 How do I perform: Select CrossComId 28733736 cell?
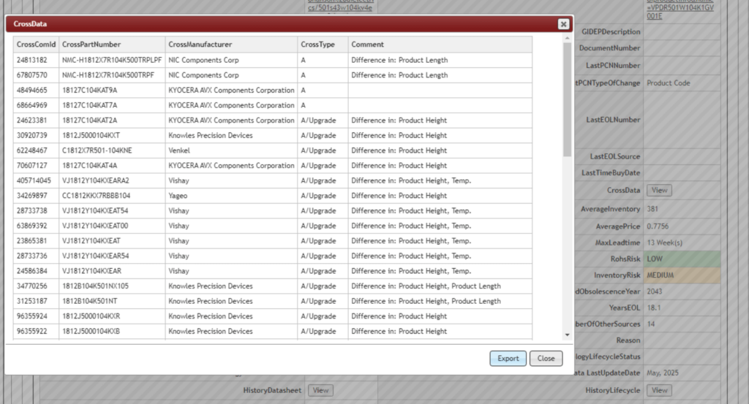[36, 256]
